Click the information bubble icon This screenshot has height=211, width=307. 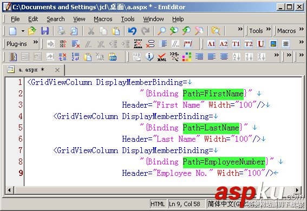pyautogui.click(x=149, y=57)
